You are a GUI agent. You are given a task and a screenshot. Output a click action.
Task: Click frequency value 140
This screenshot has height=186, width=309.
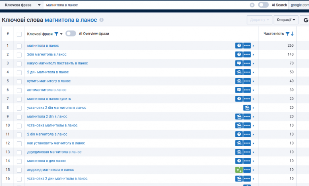tap(290, 54)
